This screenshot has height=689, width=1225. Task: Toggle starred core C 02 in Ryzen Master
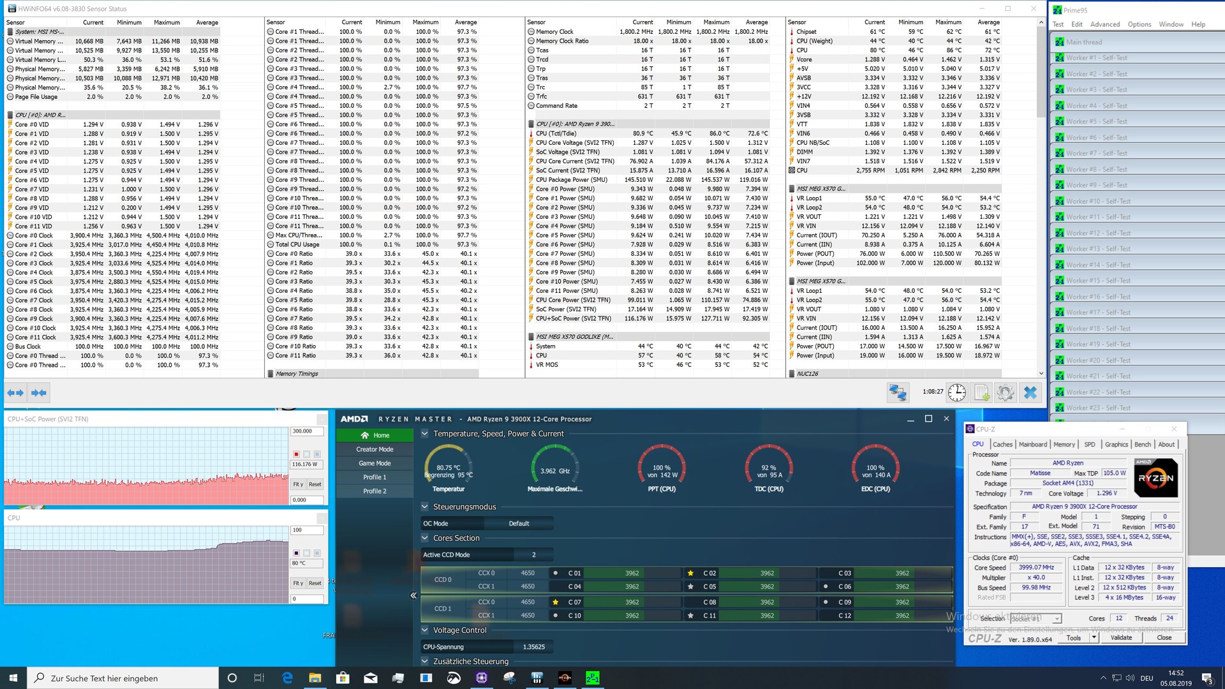pos(690,573)
